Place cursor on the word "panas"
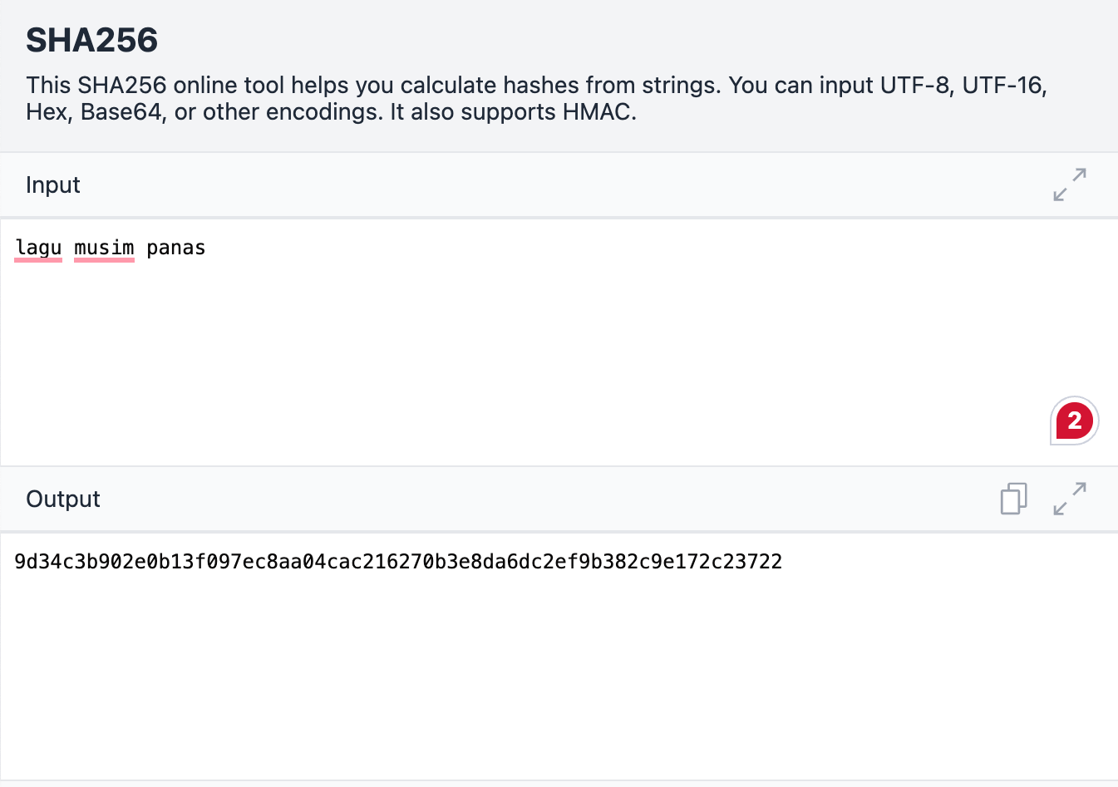This screenshot has width=1118, height=787. click(x=175, y=248)
